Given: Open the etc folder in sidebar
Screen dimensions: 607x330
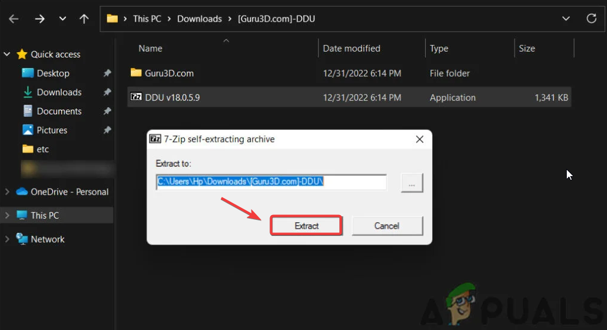Looking at the screenshot, I should [43, 149].
